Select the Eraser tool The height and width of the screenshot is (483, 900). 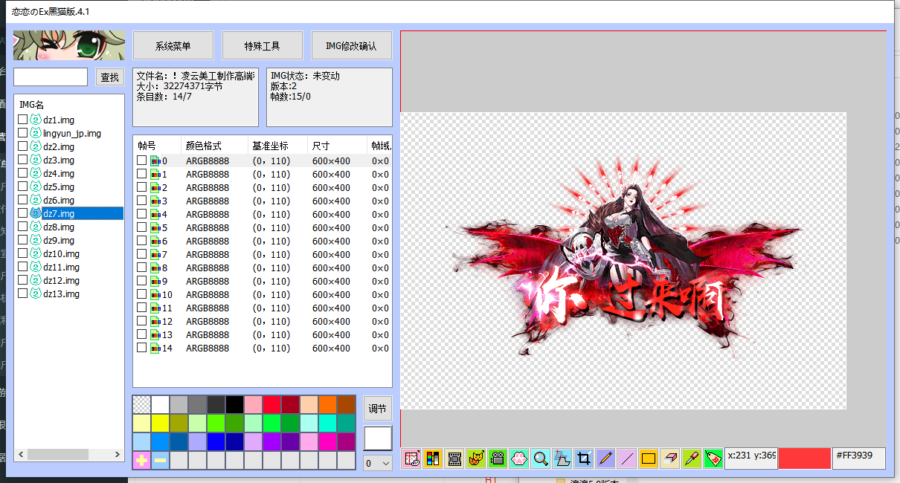coord(669,458)
